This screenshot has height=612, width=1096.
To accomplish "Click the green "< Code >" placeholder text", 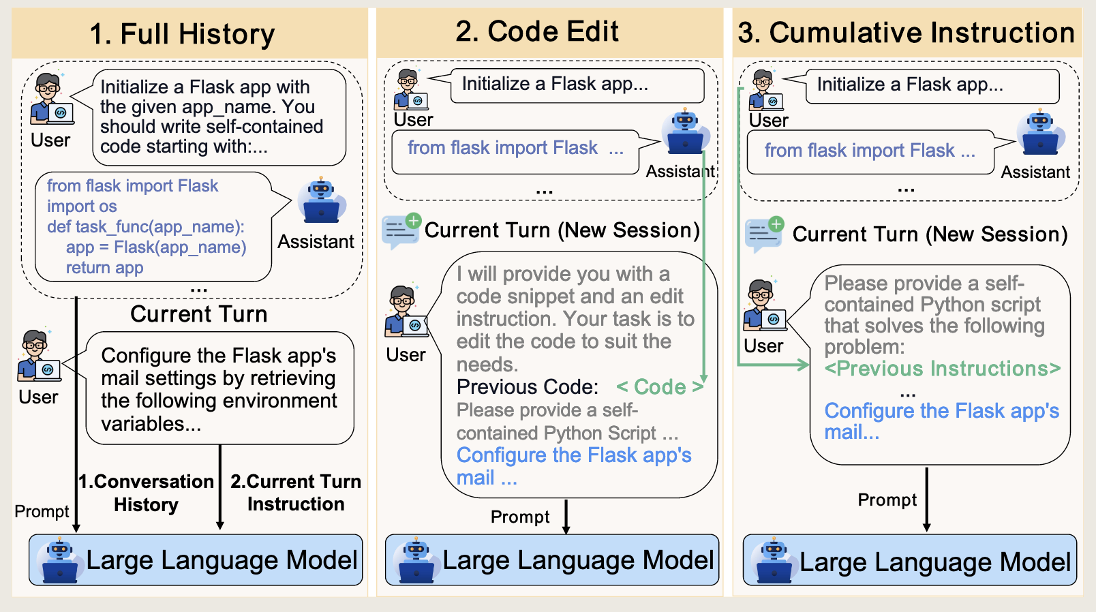I will [659, 387].
